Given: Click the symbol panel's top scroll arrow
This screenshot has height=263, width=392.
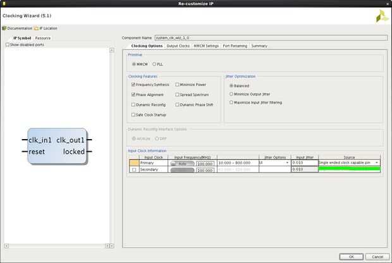Looking at the screenshot, I should (x=112, y=50).
